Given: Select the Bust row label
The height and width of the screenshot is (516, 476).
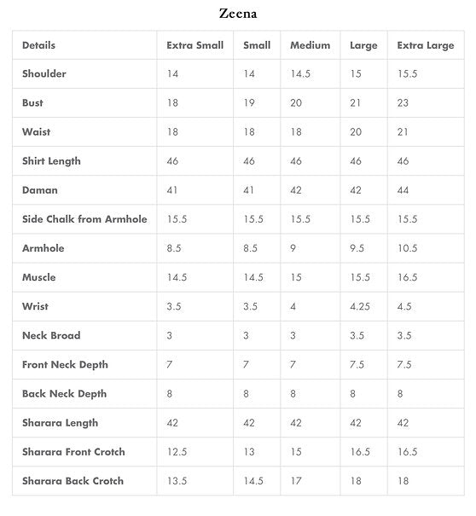Looking at the screenshot, I should tap(32, 102).
